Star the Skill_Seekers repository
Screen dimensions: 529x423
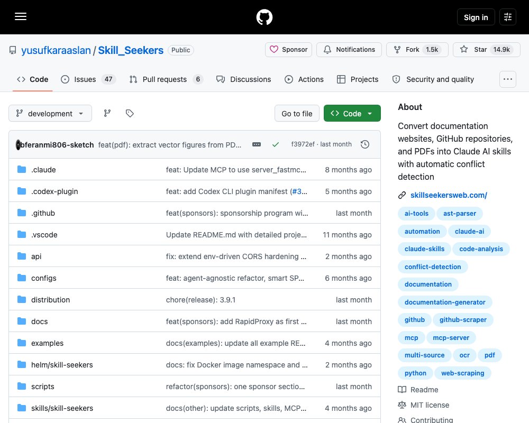(486, 50)
